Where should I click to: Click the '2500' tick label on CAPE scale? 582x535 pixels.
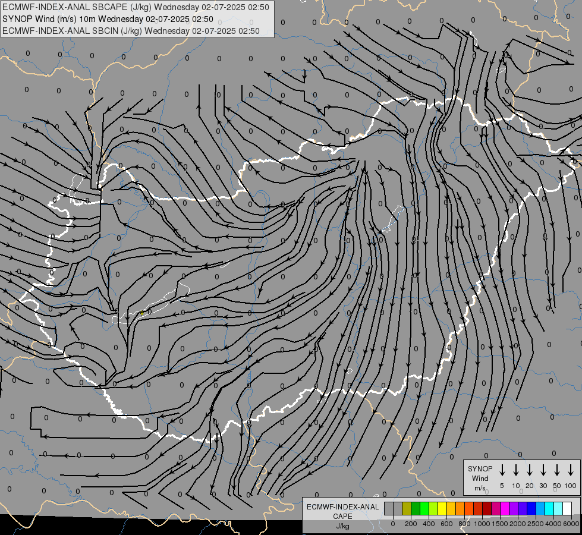coord(536,524)
